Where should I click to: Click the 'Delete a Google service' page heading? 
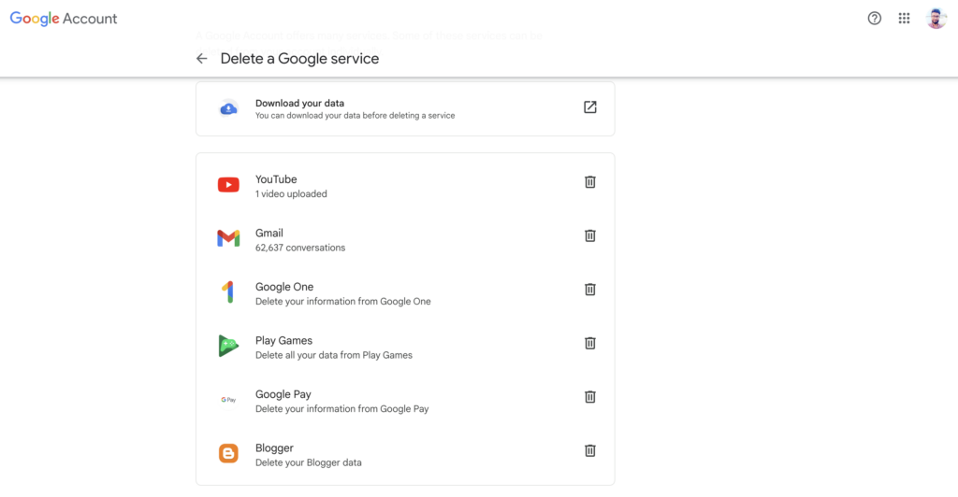coord(299,59)
